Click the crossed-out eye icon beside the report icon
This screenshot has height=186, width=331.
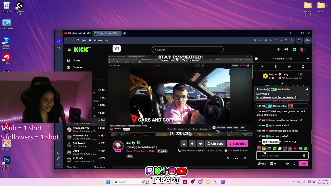(245, 158)
